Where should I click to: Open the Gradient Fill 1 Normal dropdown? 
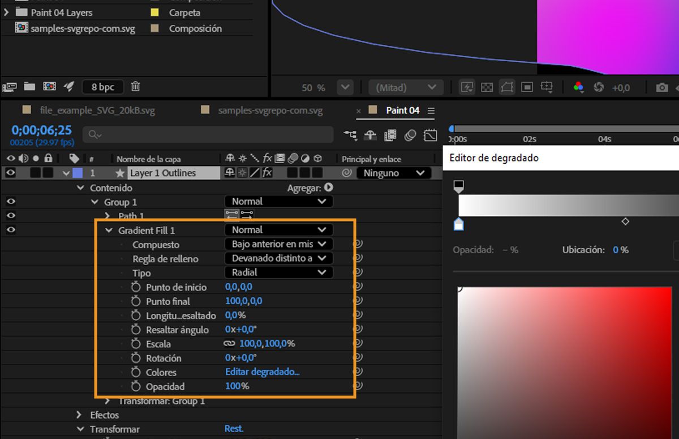[279, 229]
